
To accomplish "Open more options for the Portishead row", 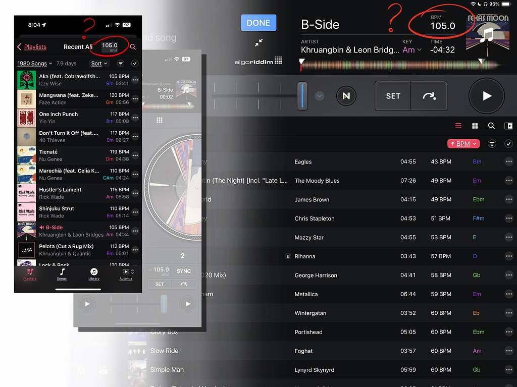I will click(x=509, y=332).
